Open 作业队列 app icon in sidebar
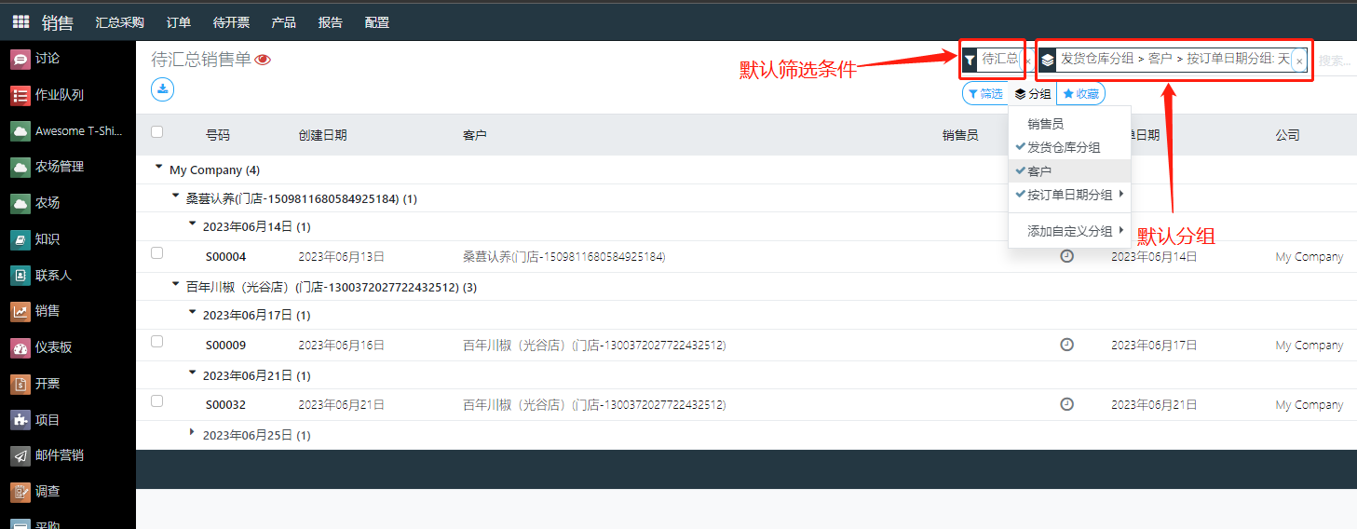Viewport: 1357px width, 529px height. tap(20, 95)
